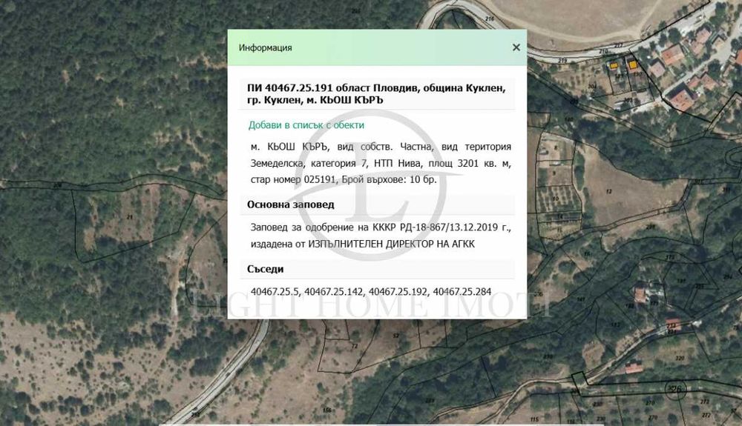Click the 'Съседи' section header

(266, 269)
